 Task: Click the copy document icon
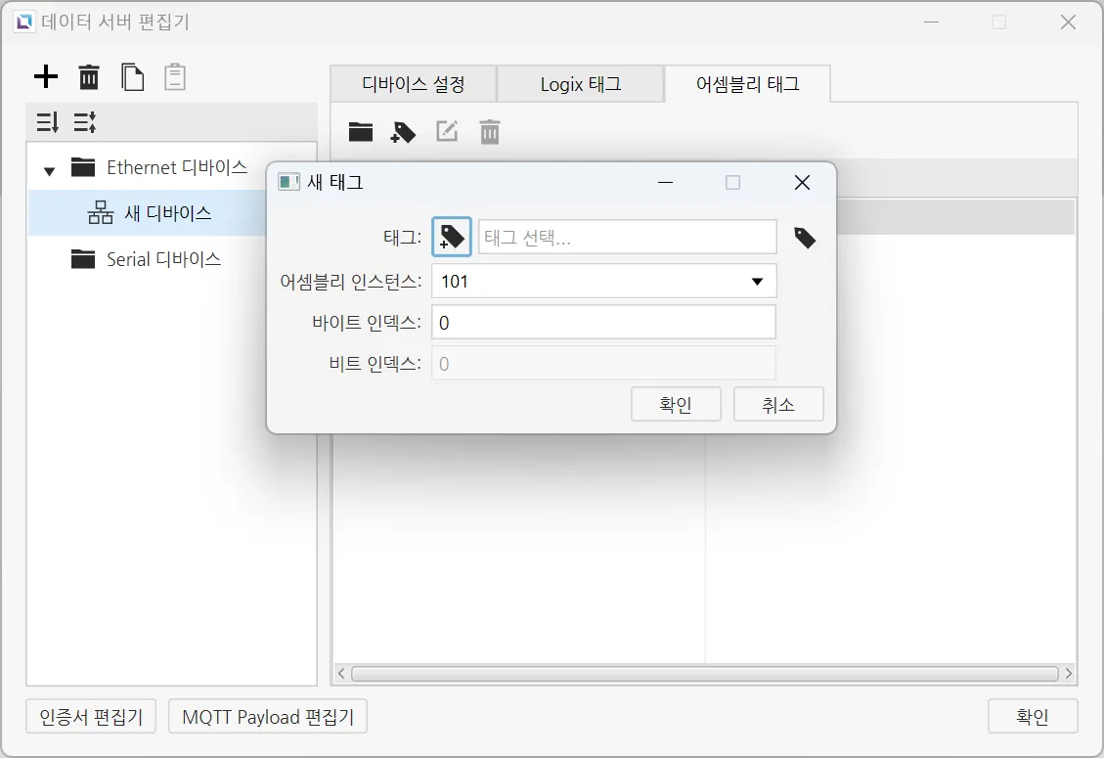[132, 77]
